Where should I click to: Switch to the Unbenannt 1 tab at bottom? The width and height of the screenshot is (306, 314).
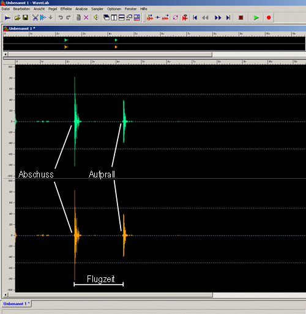(x=17, y=304)
